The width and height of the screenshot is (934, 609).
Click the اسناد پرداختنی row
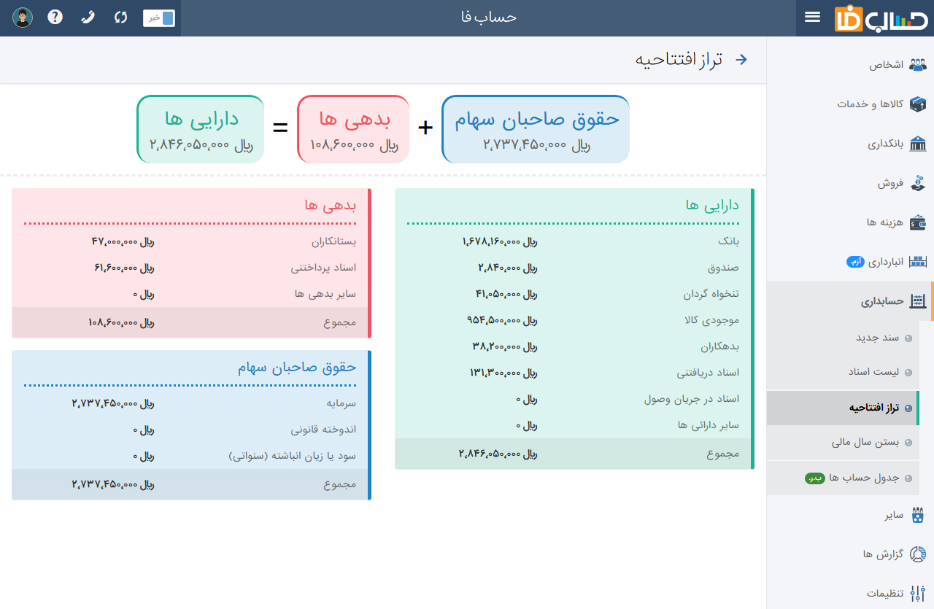190,268
